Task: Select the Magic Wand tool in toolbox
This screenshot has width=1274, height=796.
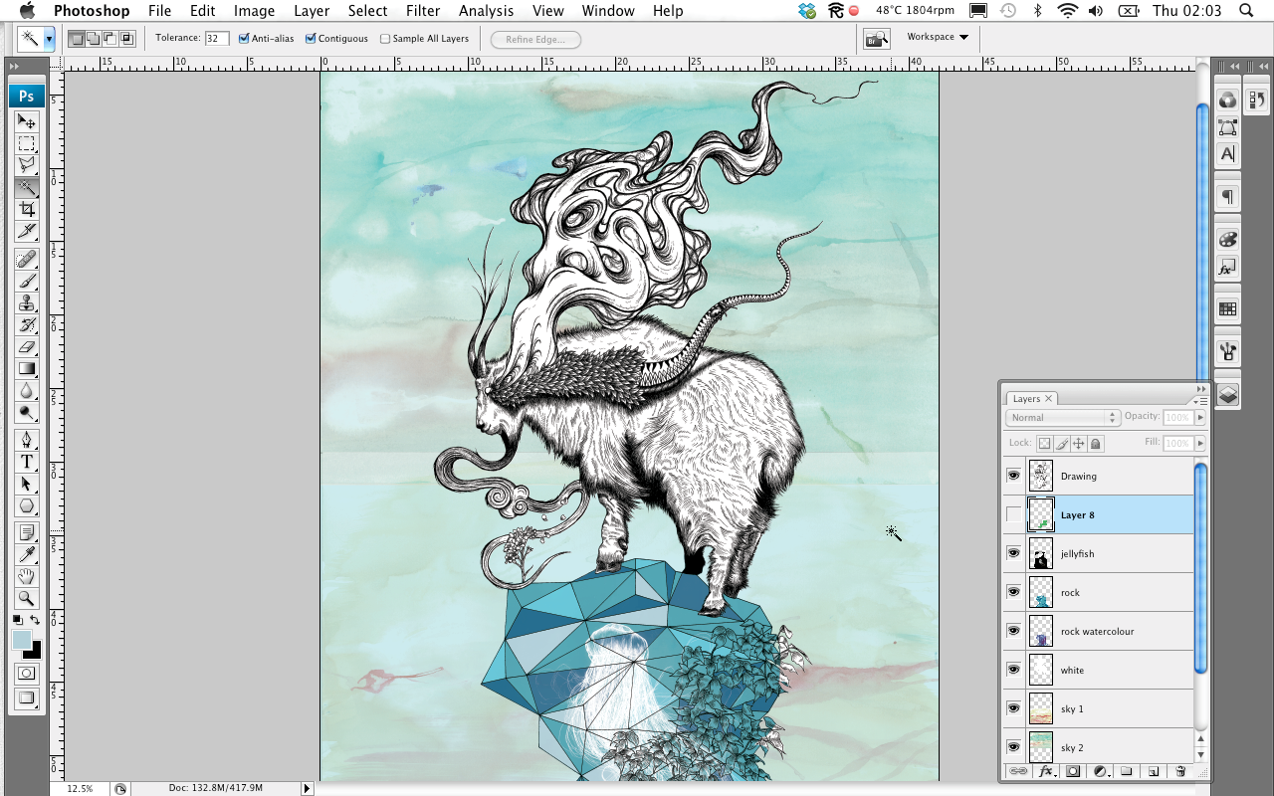Action: point(27,187)
